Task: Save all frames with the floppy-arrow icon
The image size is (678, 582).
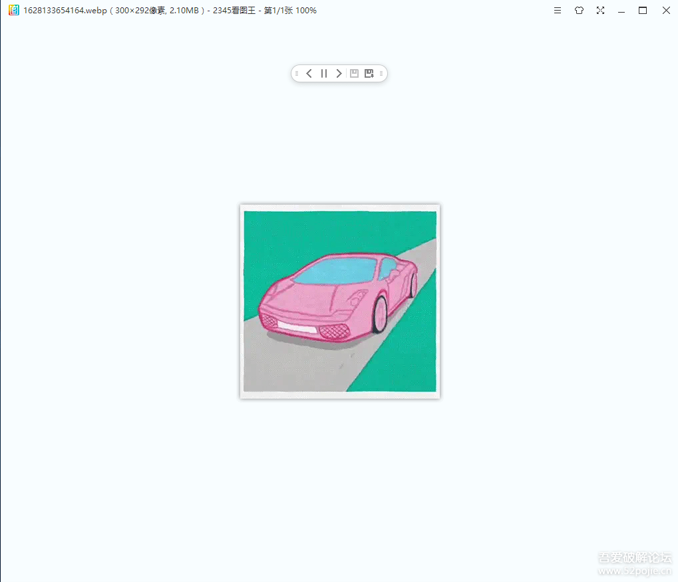Action: point(369,74)
